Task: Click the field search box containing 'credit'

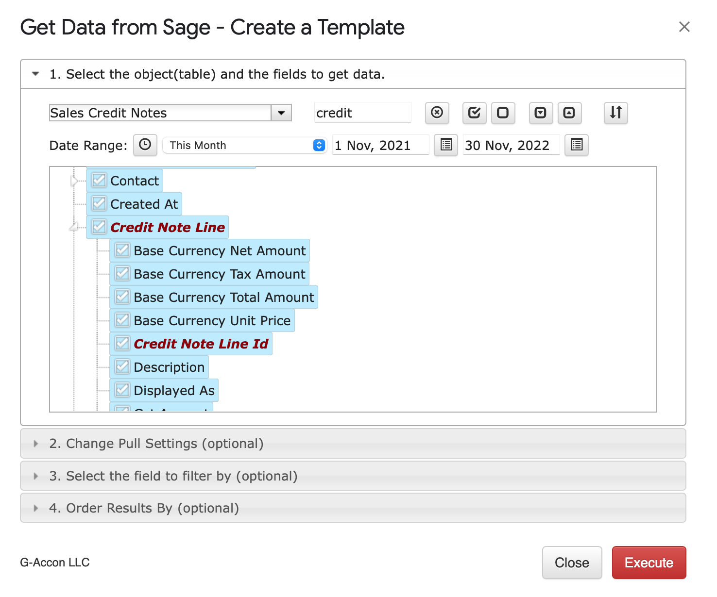Action: (x=362, y=113)
